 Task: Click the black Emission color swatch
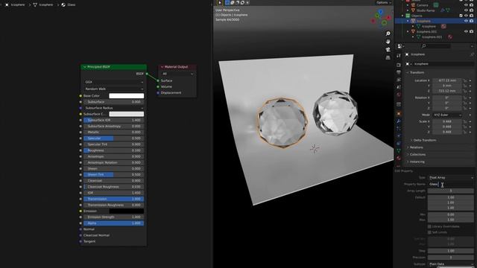coord(127,211)
